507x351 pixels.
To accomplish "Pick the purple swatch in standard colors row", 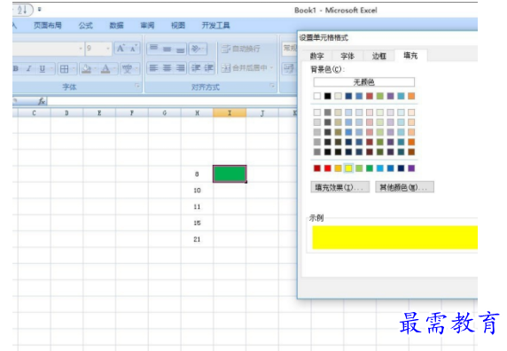I will click(x=411, y=168).
